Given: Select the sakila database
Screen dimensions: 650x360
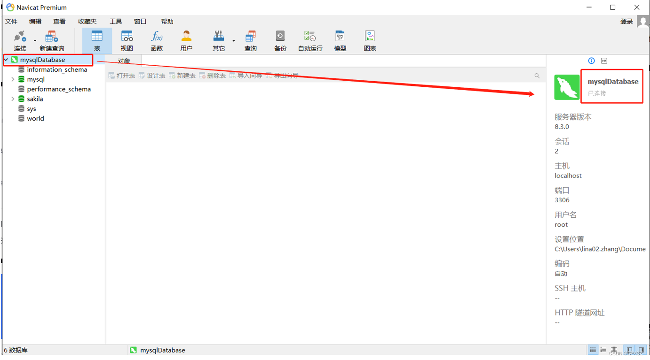Looking at the screenshot, I should tap(35, 99).
